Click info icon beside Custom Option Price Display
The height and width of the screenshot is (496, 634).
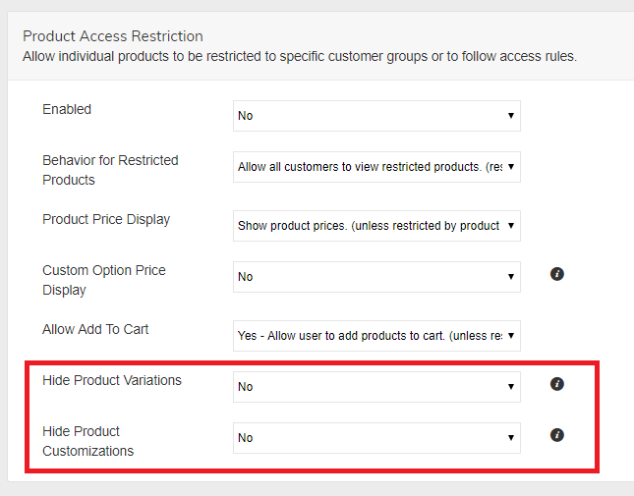coord(557,274)
